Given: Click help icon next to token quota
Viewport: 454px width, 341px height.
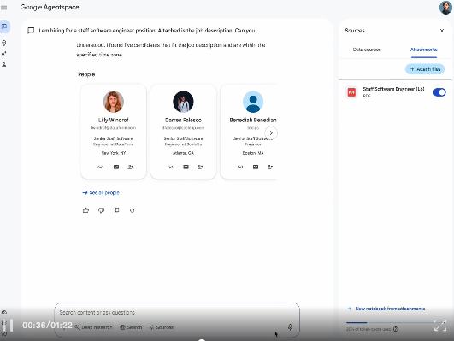Looking at the screenshot, I should click(396, 329).
